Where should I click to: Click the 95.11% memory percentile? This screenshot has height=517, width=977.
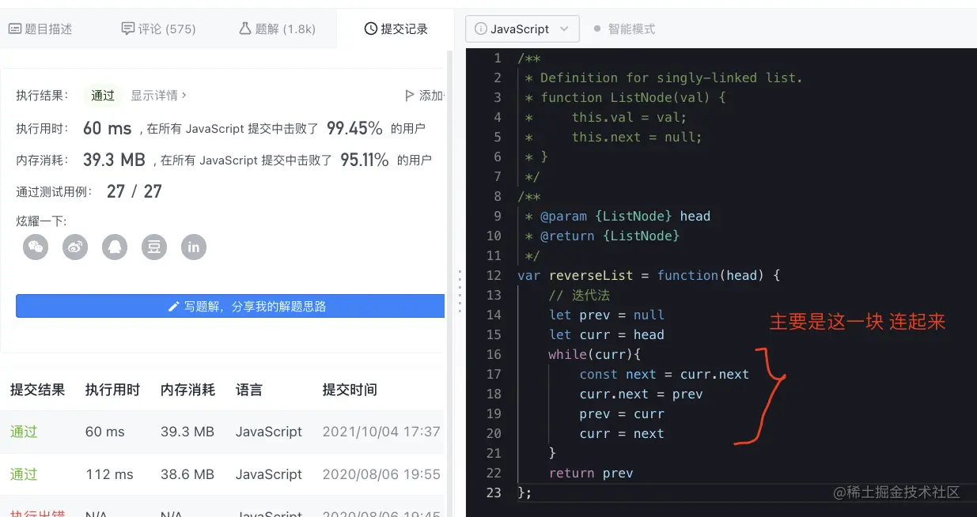[x=365, y=160]
